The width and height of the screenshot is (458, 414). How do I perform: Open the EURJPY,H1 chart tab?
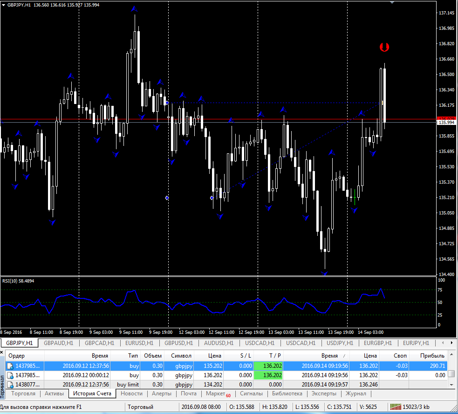coord(416,343)
